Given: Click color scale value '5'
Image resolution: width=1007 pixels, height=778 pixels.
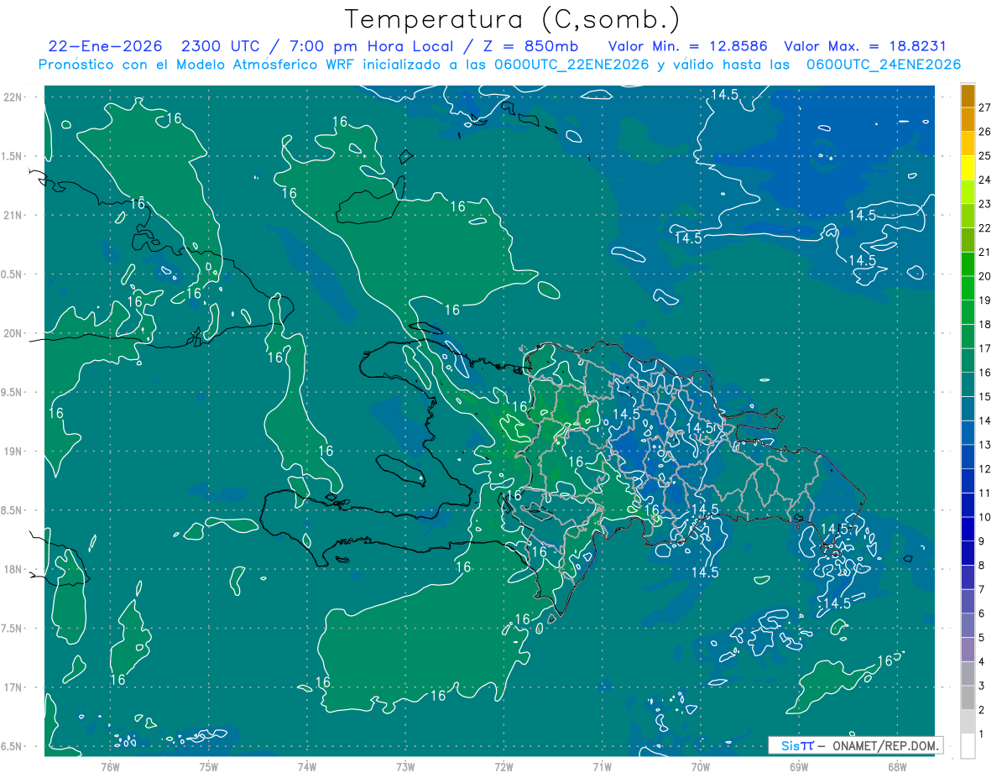Looking at the screenshot, I should coord(982,638).
